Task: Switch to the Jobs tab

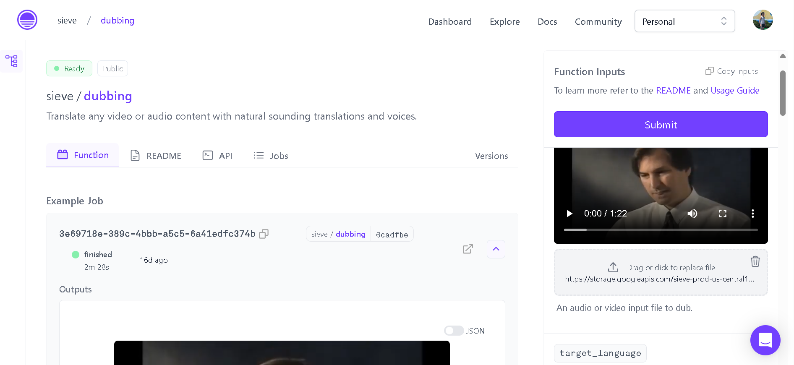Action: tap(271, 156)
